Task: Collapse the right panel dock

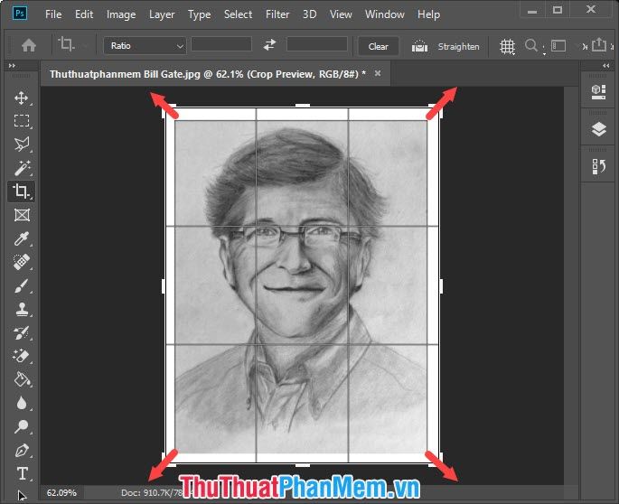Action: pyautogui.click(x=606, y=66)
